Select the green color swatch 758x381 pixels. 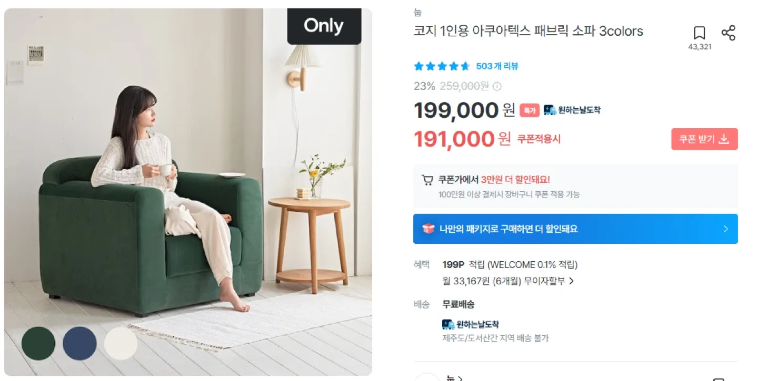coord(38,343)
